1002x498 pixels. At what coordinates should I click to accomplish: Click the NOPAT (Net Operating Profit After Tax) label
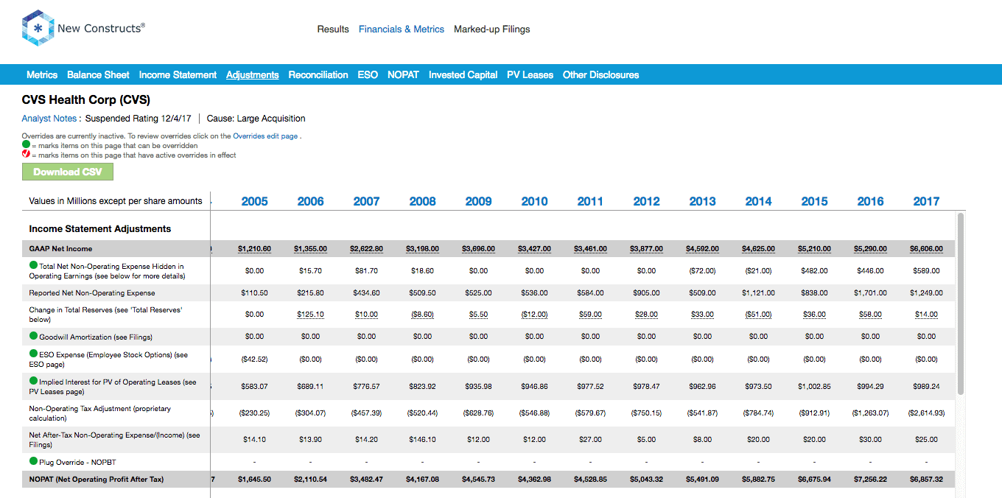(x=97, y=480)
